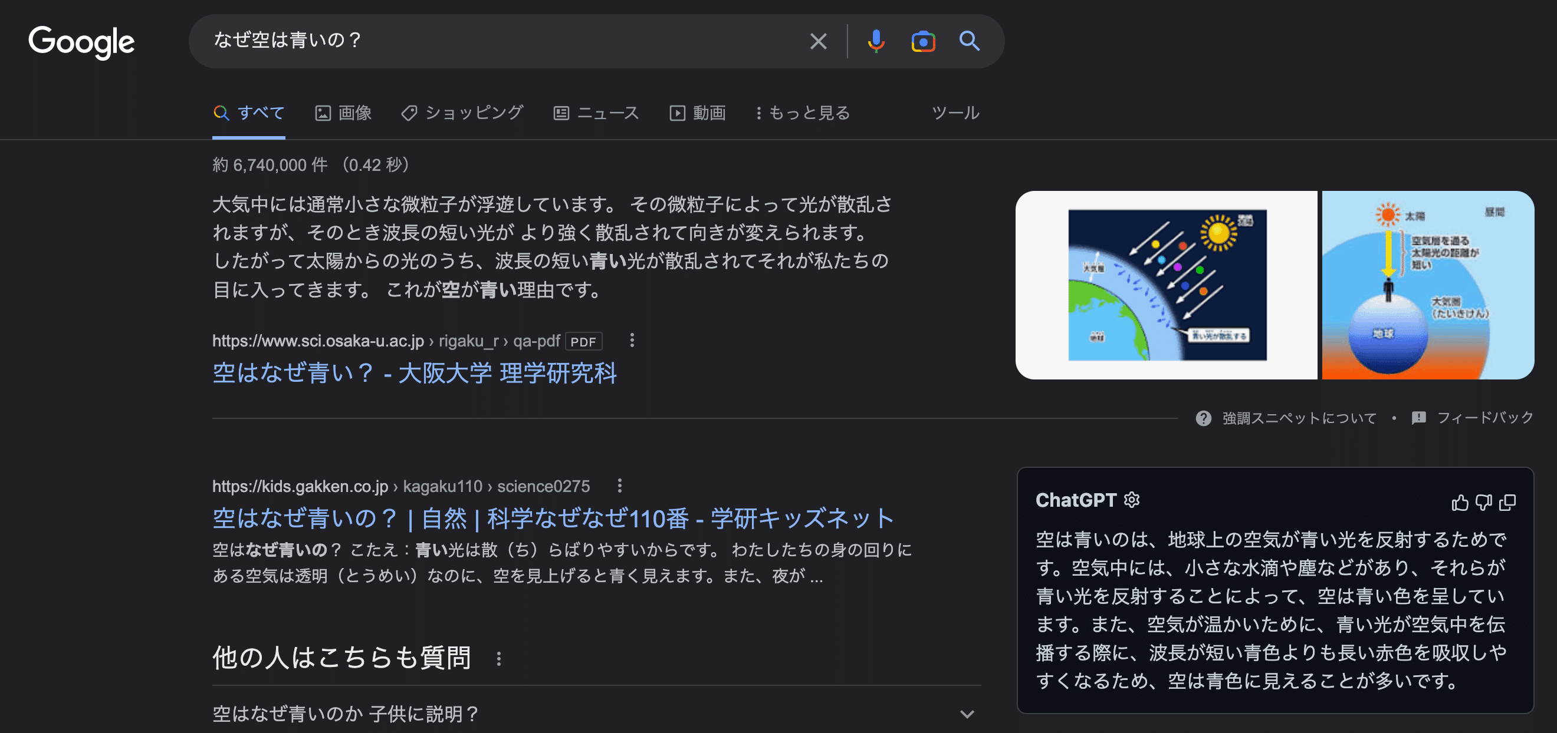Click the magnifying glass search button

[x=969, y=41]
